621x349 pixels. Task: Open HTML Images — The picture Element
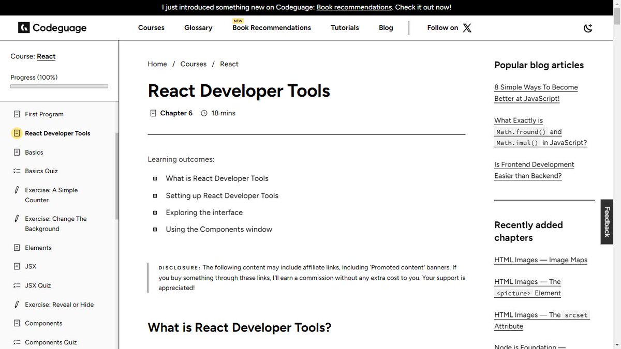527,287
